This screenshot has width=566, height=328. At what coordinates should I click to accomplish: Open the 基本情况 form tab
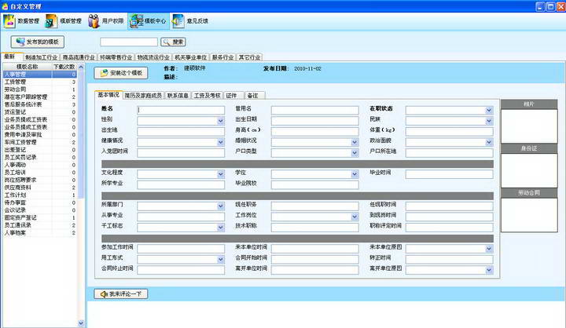108,95
